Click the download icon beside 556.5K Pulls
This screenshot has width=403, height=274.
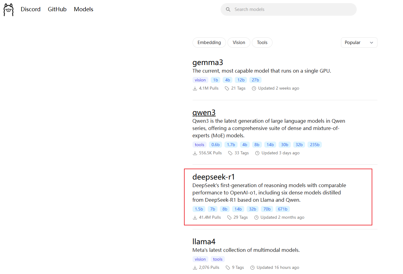(195, 153)
